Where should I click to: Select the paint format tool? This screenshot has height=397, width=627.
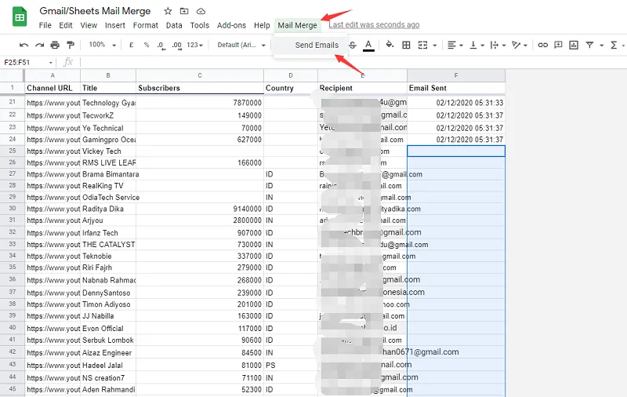pyautogui.click(x=71, y=45)
